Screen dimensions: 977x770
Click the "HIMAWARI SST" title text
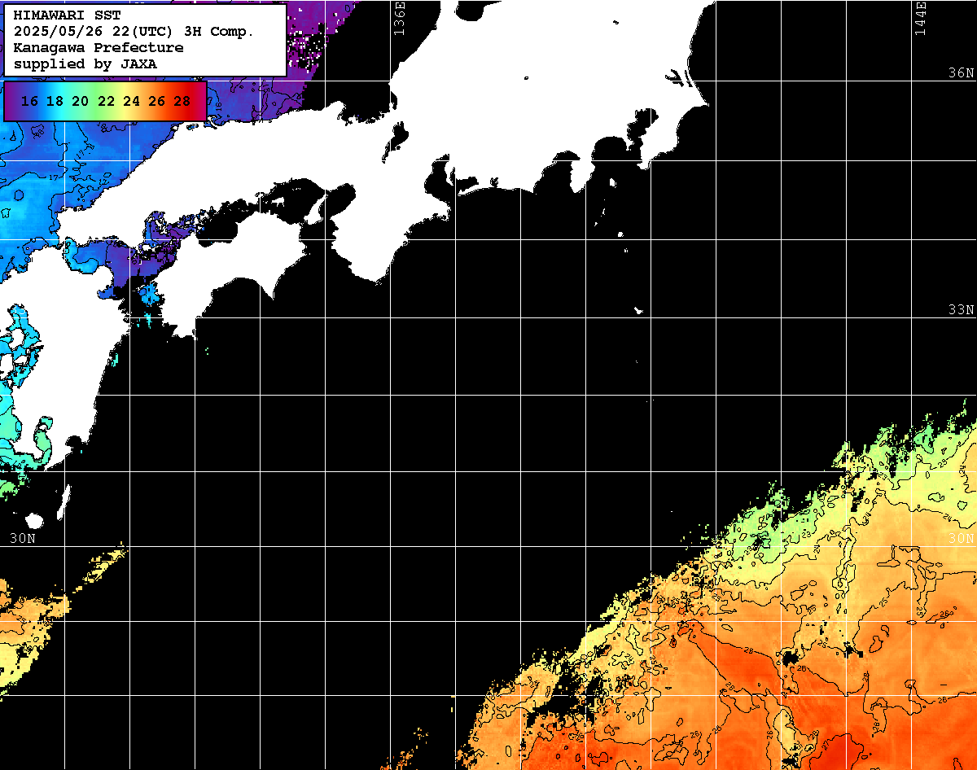pos(68,15)
